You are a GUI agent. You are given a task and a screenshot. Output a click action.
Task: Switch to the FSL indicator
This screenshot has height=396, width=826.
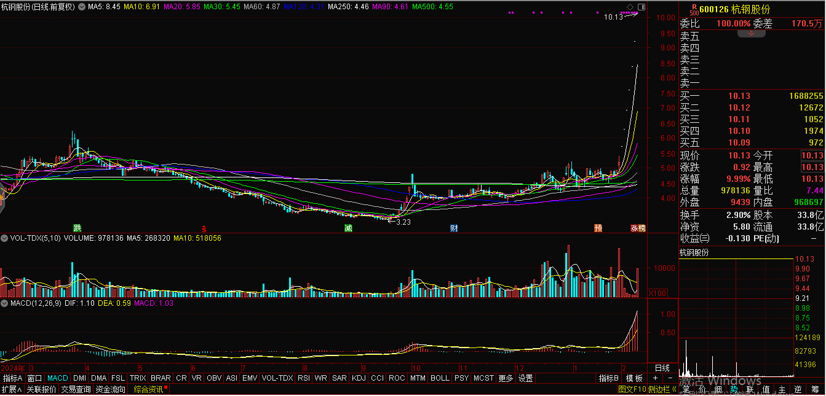(x=118, y=378)
